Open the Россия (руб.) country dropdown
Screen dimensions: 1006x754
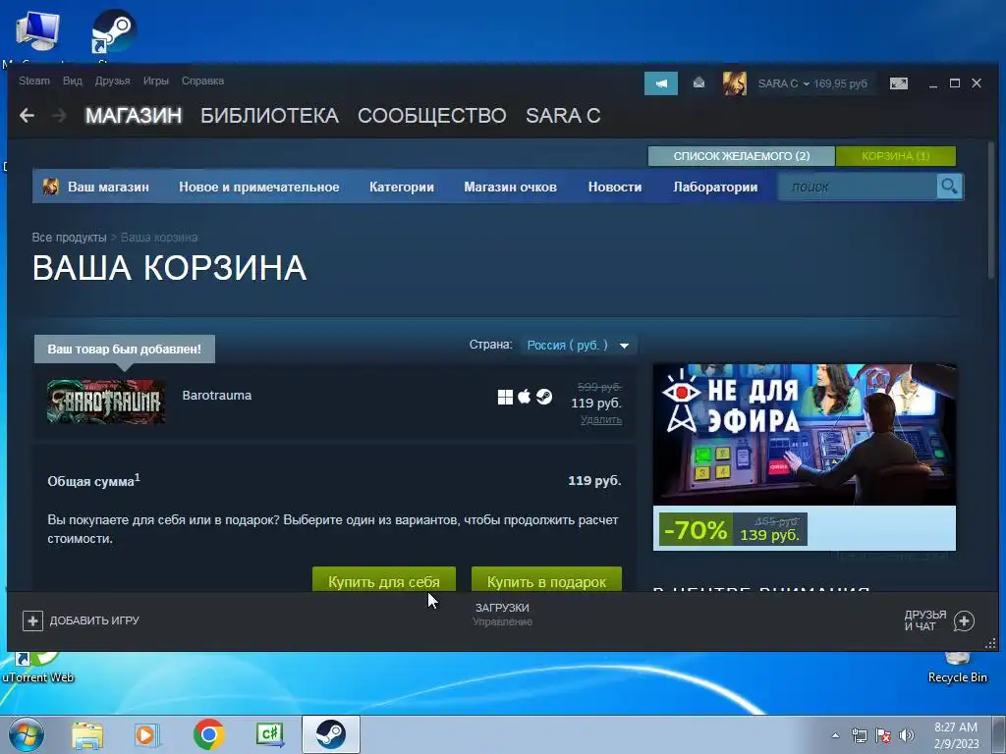coord(578,345)
